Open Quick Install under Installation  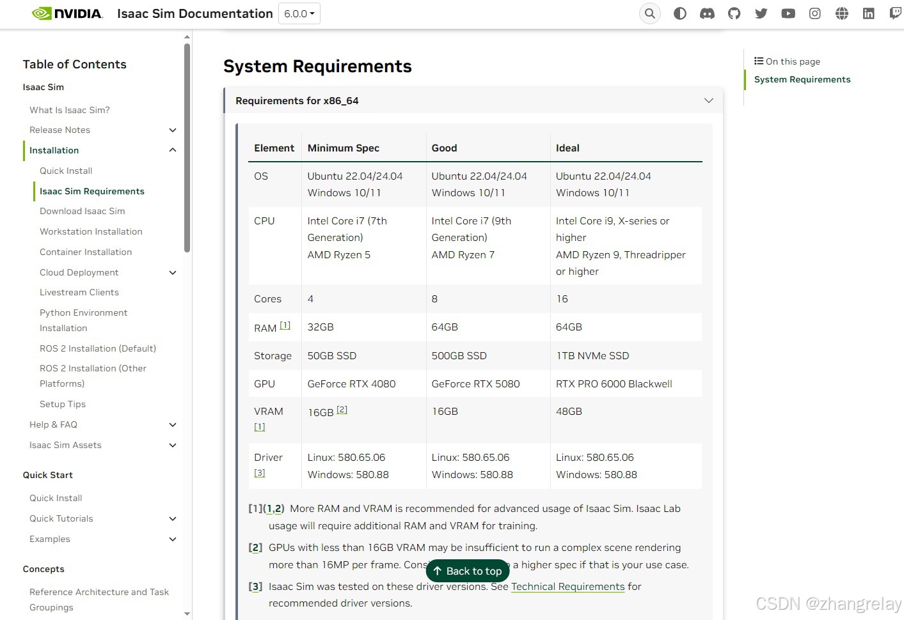[x=66, y=171]
